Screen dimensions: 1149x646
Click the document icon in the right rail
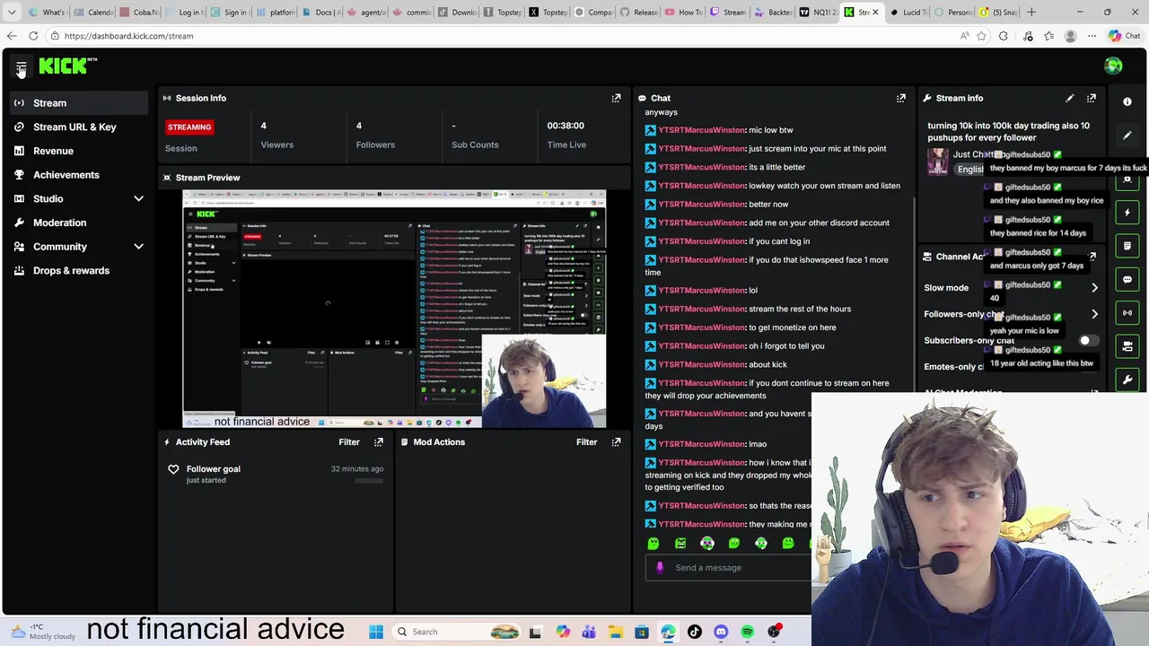click(1127, 246)
